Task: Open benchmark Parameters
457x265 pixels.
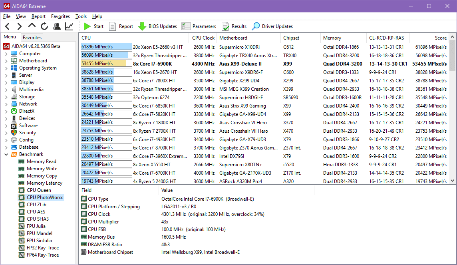Action: tap(199, 26)
